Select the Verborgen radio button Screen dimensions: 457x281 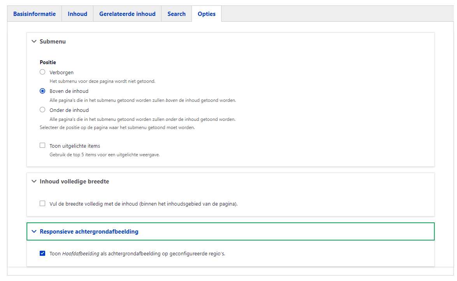[42, 72]
